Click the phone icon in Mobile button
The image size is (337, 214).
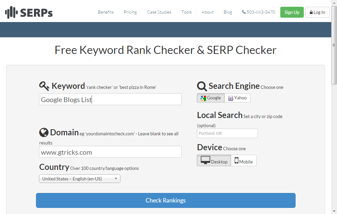[237, 160]
